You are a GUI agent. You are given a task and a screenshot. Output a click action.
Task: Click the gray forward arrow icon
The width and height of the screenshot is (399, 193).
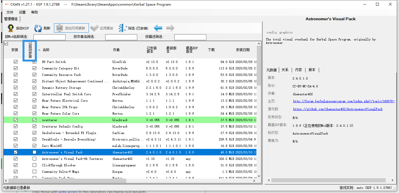coord(170,28)
